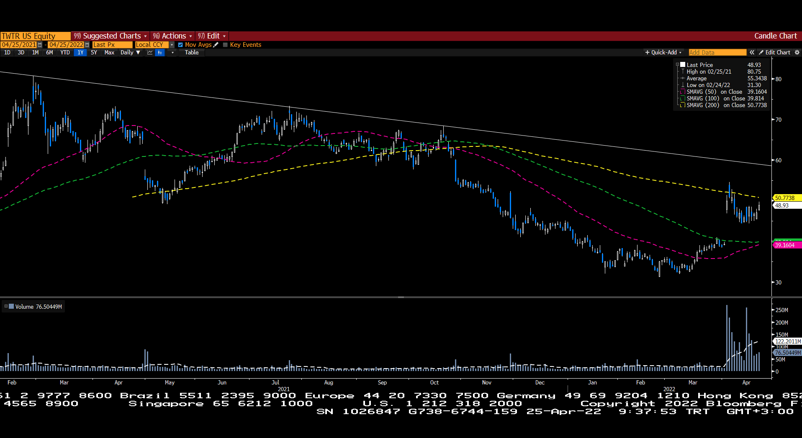
Task: Select the YTD time range
Action: [x=65, y=52]
